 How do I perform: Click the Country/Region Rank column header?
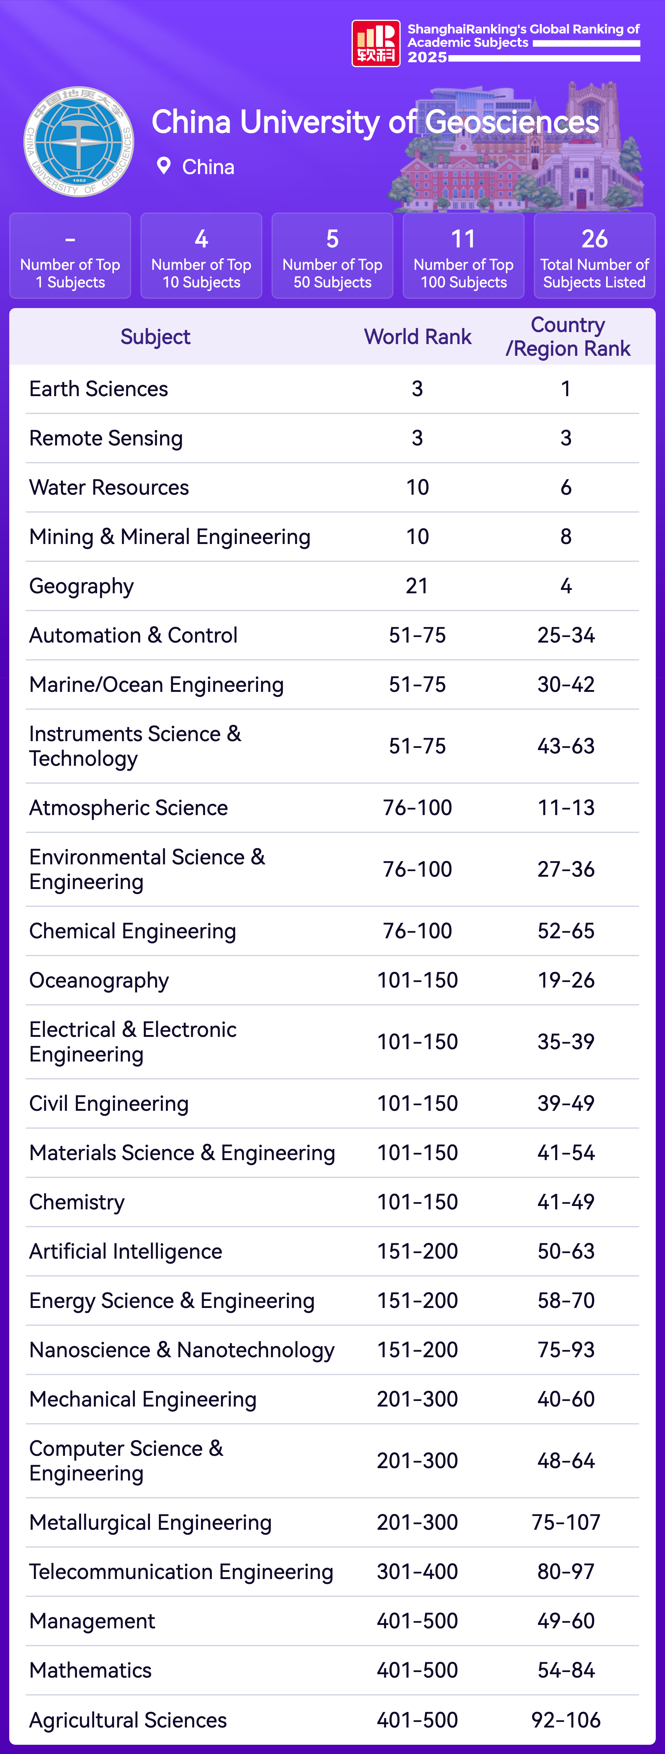(x=567, y=337)
